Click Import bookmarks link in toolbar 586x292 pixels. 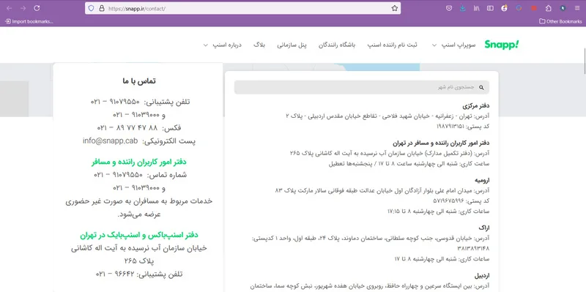coord(29,21)
